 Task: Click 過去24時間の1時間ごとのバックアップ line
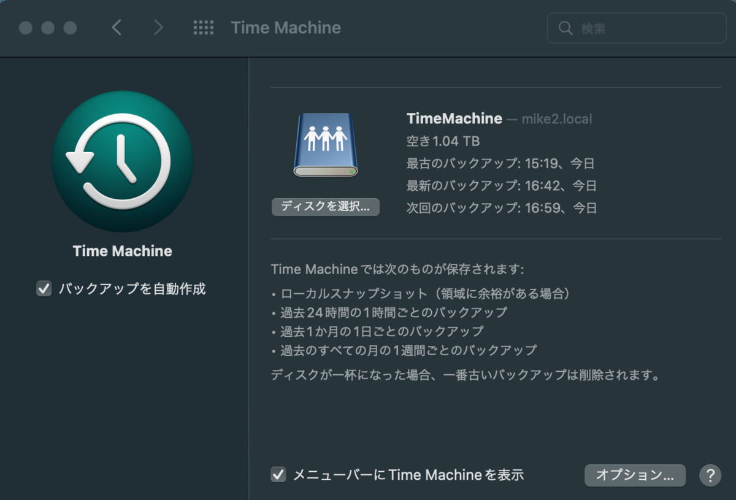tap(389, 312)
